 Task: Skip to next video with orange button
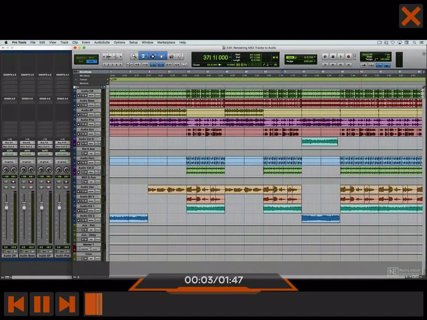67,304
